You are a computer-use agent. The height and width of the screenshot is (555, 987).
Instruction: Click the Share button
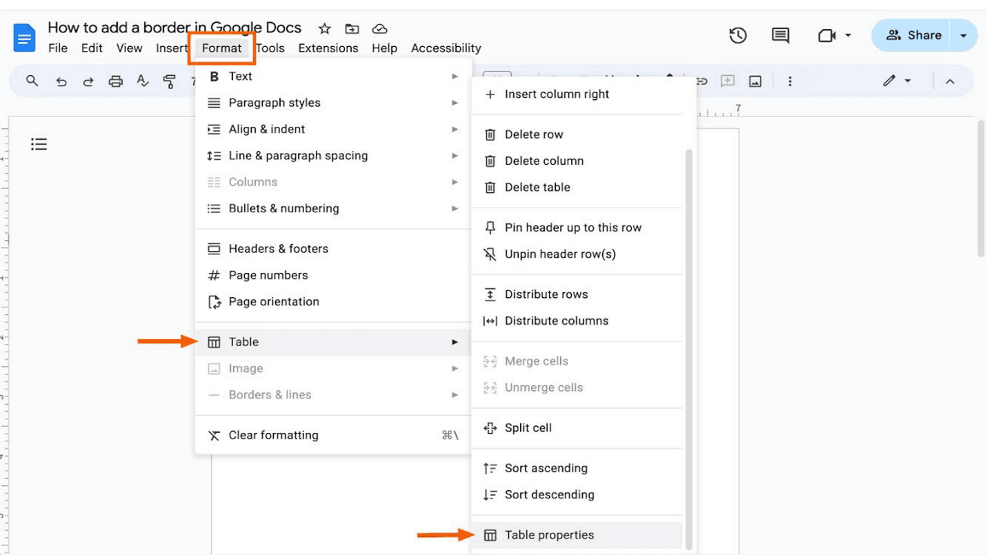[x=912, y=35]
